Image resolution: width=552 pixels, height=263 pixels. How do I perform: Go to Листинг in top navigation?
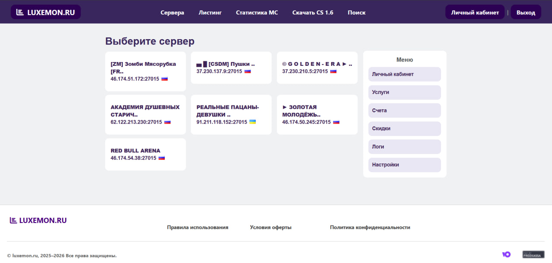tap(210, 12)
